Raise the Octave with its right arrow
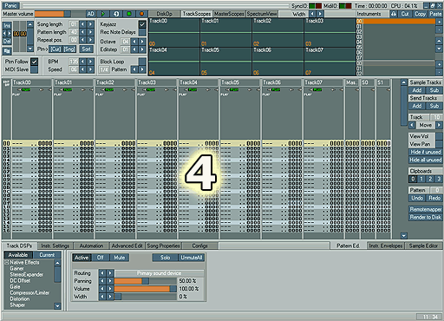444x321 pixels. [142, 42]
